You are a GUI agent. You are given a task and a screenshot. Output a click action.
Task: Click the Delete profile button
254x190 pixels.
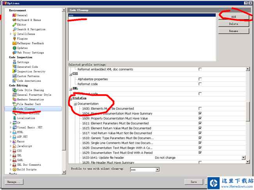[x=234, y=24]
